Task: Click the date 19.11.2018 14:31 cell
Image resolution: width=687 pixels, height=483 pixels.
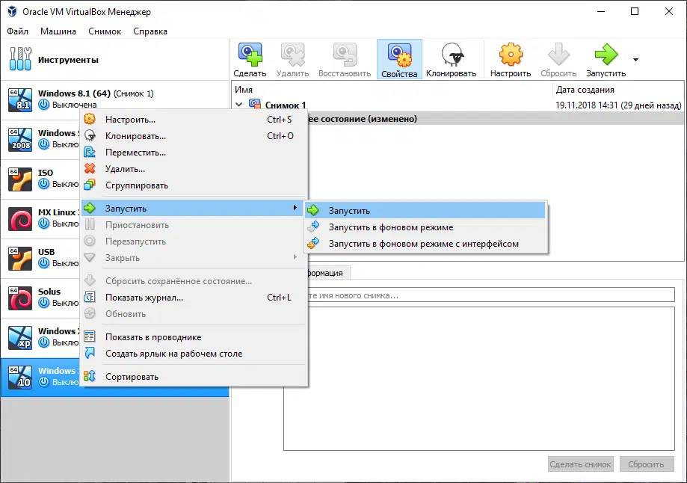Action: click(618, 105)
